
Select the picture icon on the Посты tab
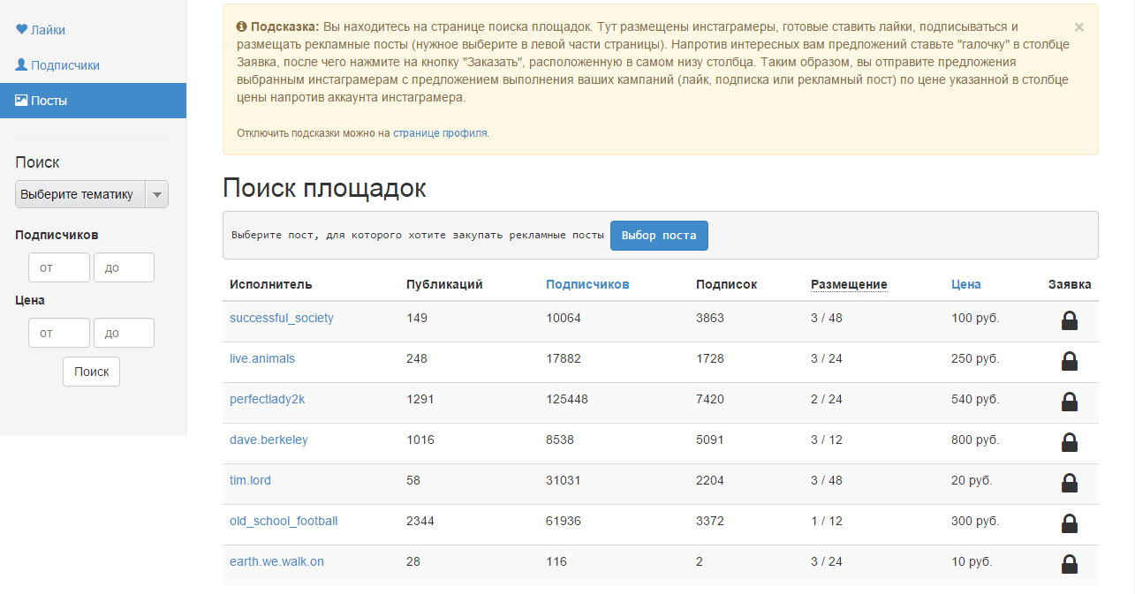23,100
